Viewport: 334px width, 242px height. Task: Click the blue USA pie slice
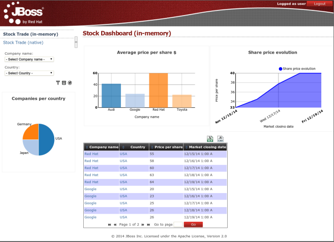point(47,140)
